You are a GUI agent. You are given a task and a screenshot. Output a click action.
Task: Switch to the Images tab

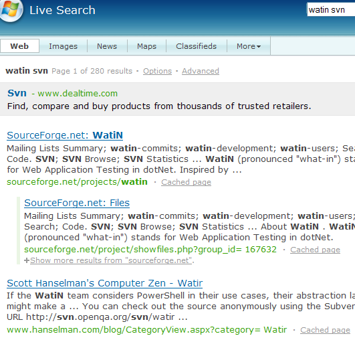63,46
